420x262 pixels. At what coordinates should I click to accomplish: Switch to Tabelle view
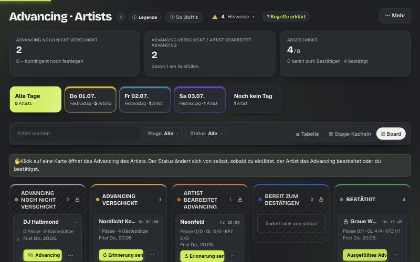pyautogui.click(x=307, y=134)
